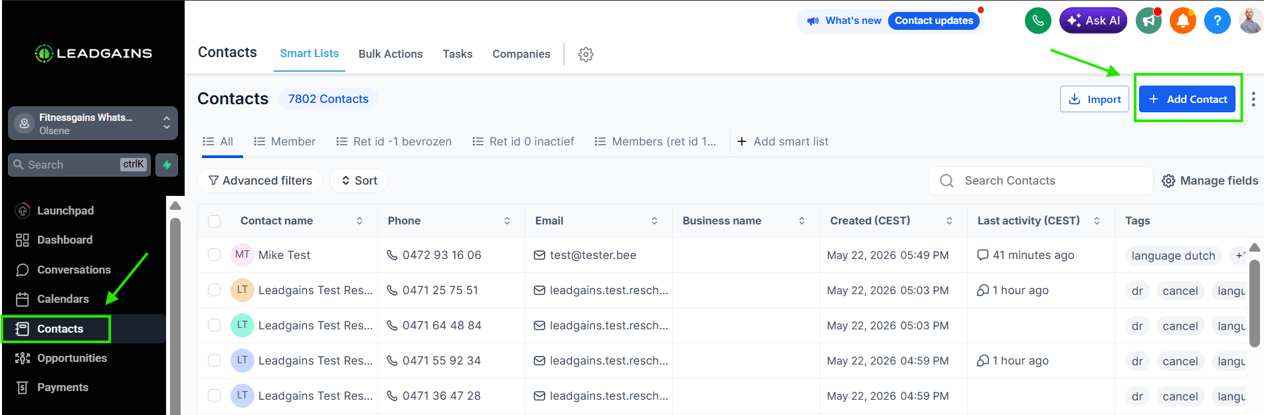Click phone icon for 0471 25 75 51
The height and width of the screenshot is (415, 1264).
[392, 290]
